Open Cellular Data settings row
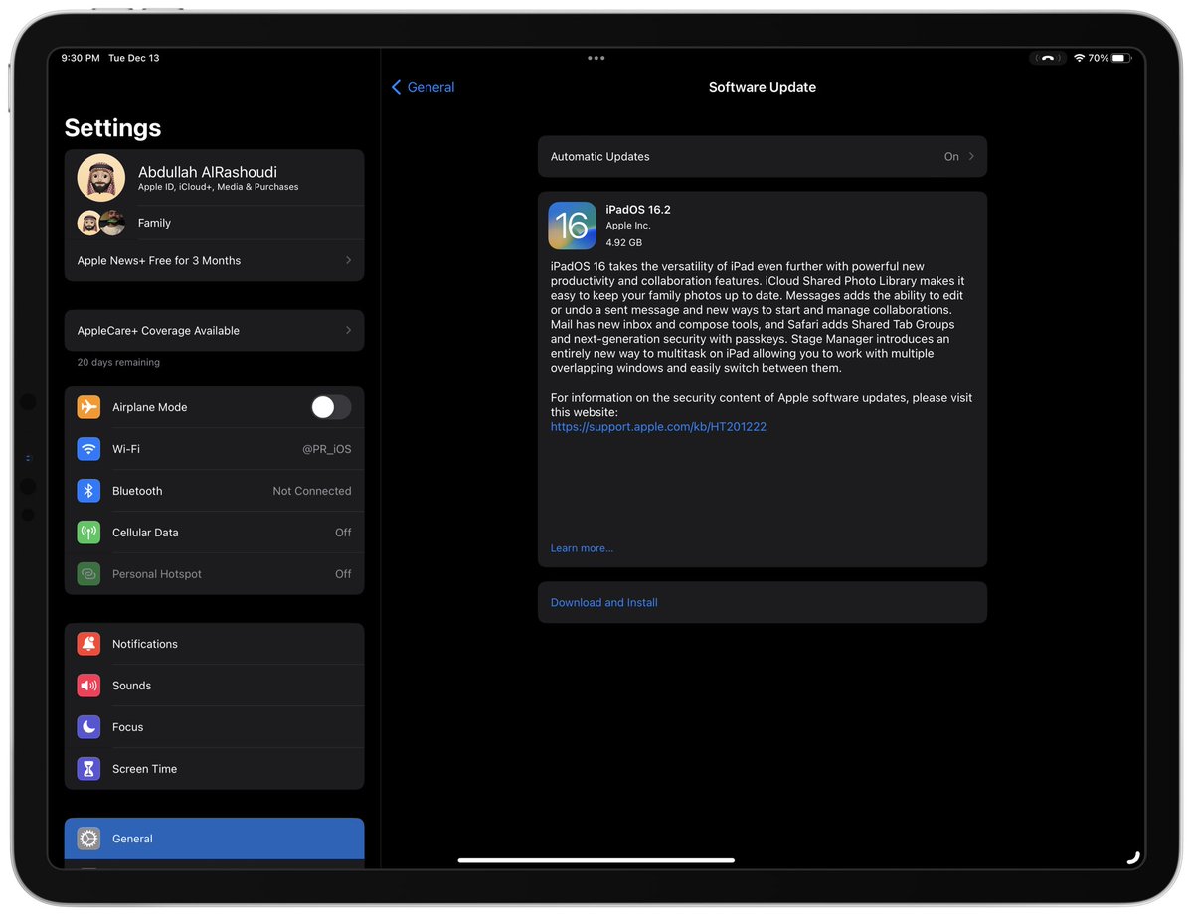This screenshot has height=917, width=1193. (x=214, y=533)
